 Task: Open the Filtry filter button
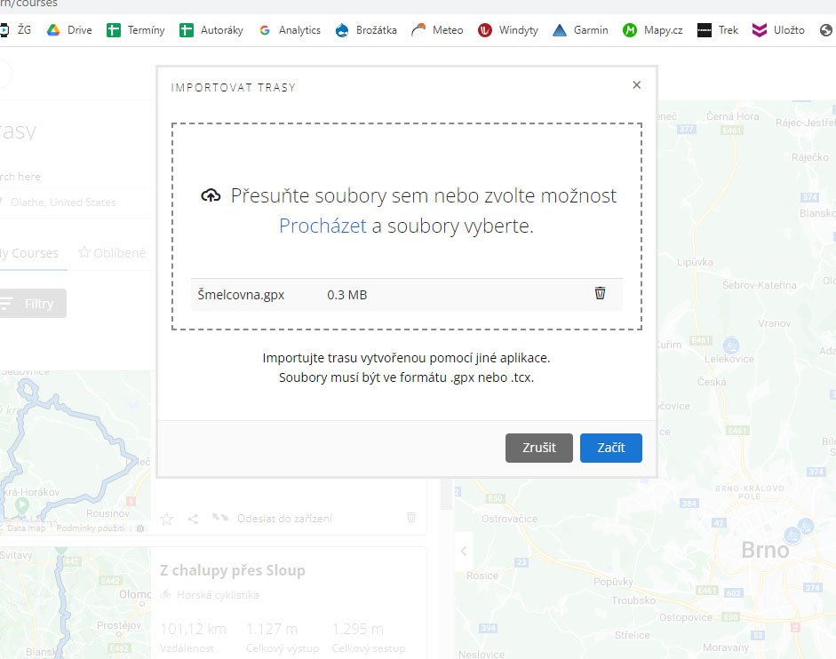(x=32, y=304)
